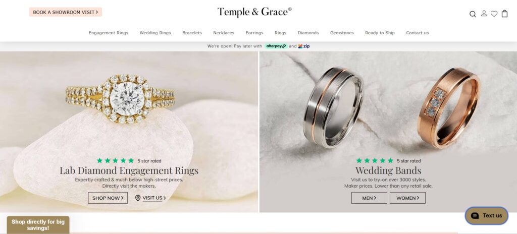
Task: Select Diamonds in the navigation bar
Action: click(308, 33)
